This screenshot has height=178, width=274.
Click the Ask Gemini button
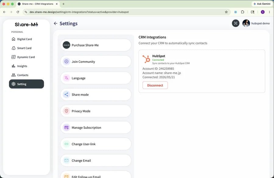(262, 4)
